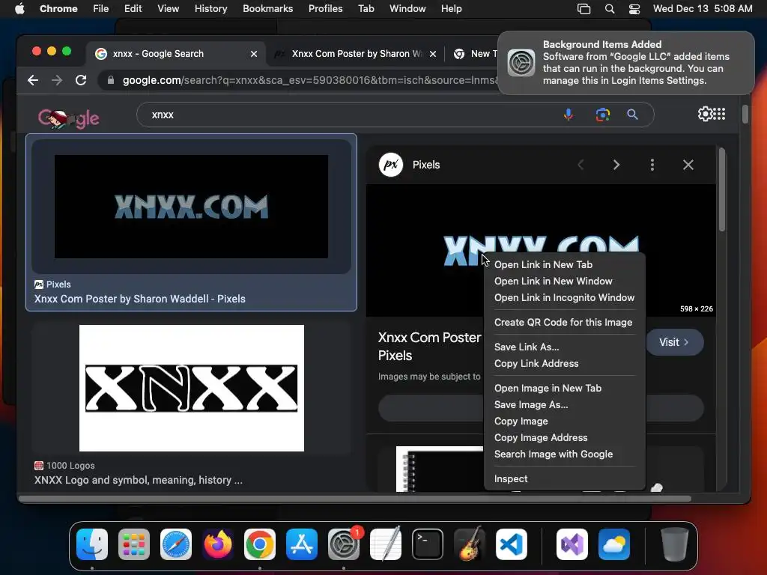This screenshot has width=767, height=575.
Task: Open Finder from the dock
Action: point(92,544)
